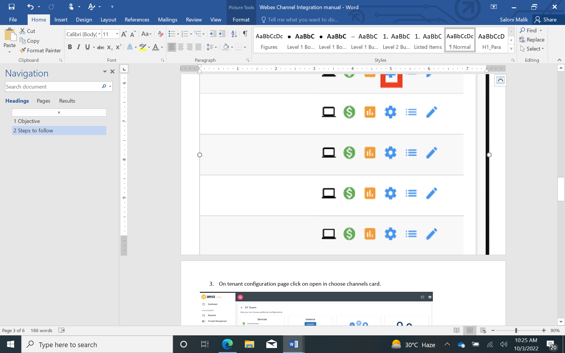
Task: Toggle Show/Hide paragraph marks
Action: [245, 34]
